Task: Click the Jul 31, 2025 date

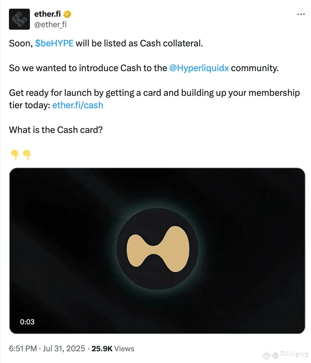Action: click(64, 348)
